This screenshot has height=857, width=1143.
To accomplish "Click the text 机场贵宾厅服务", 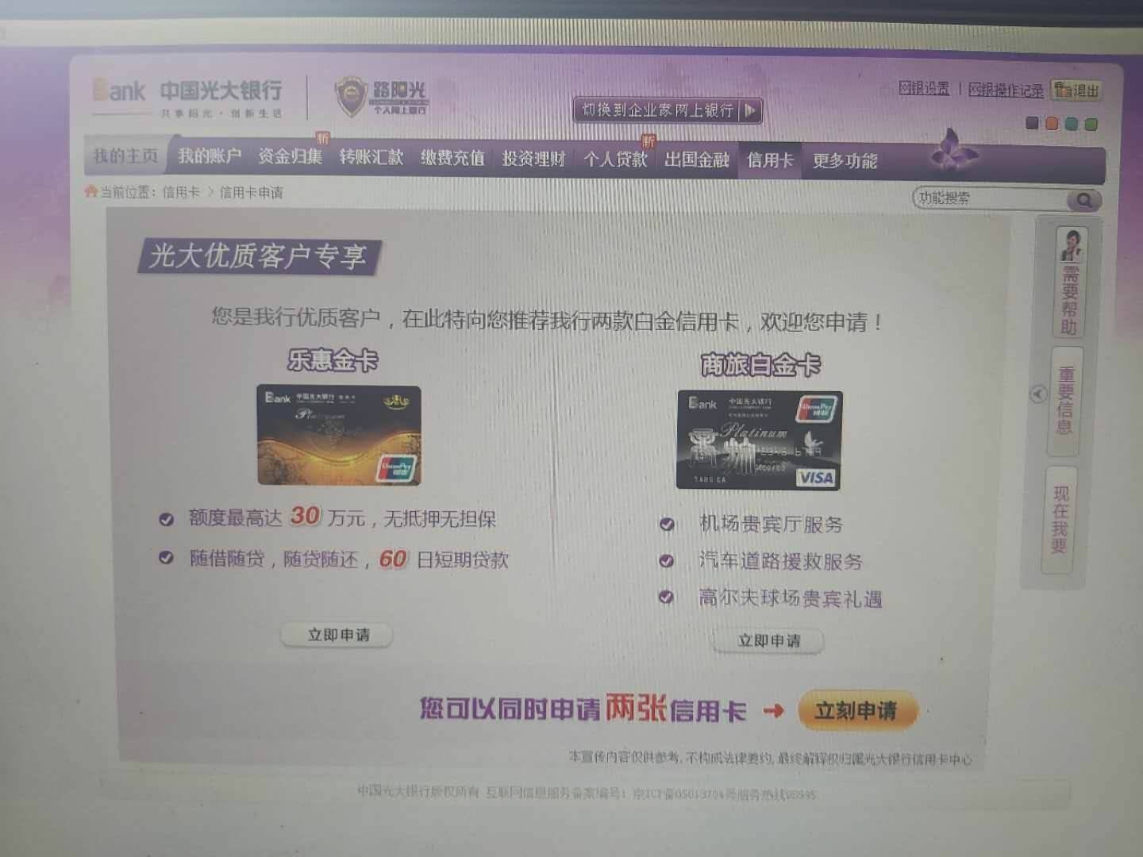I will [771, 525].
